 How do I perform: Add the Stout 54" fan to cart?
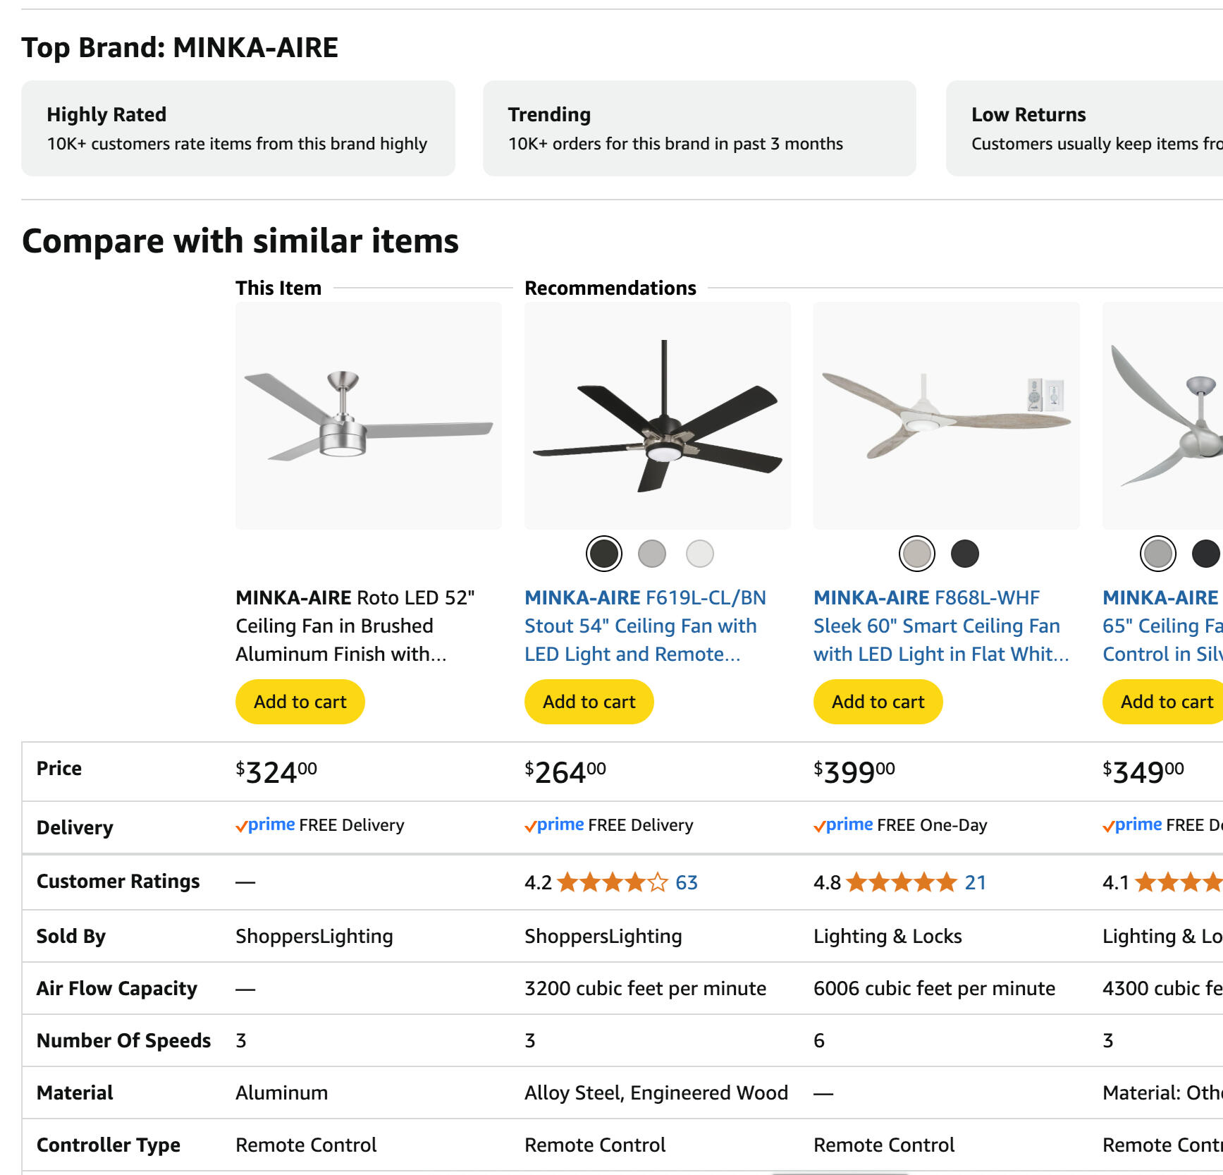point(589,702)
